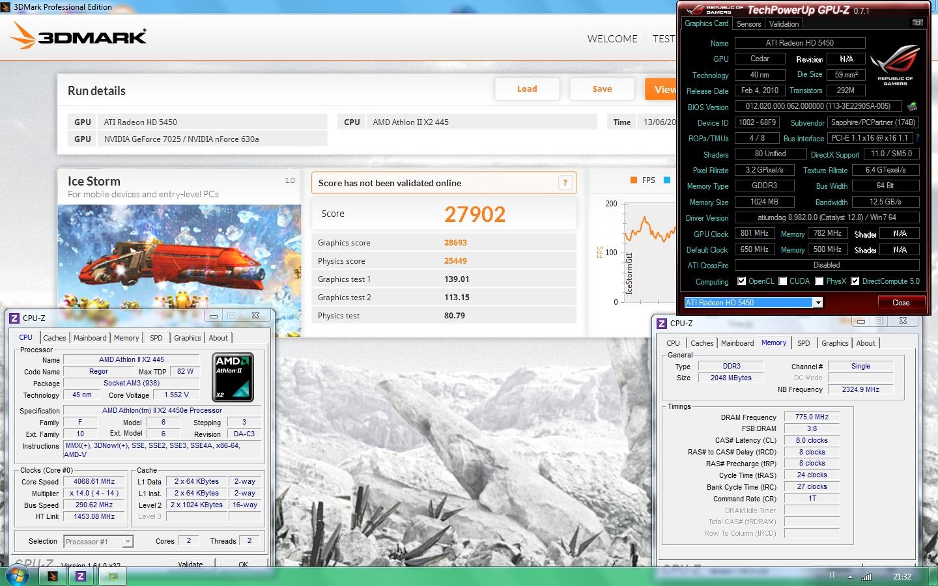
Task: Open the GPU-Z taskbar button
Action: click(113, 576)
